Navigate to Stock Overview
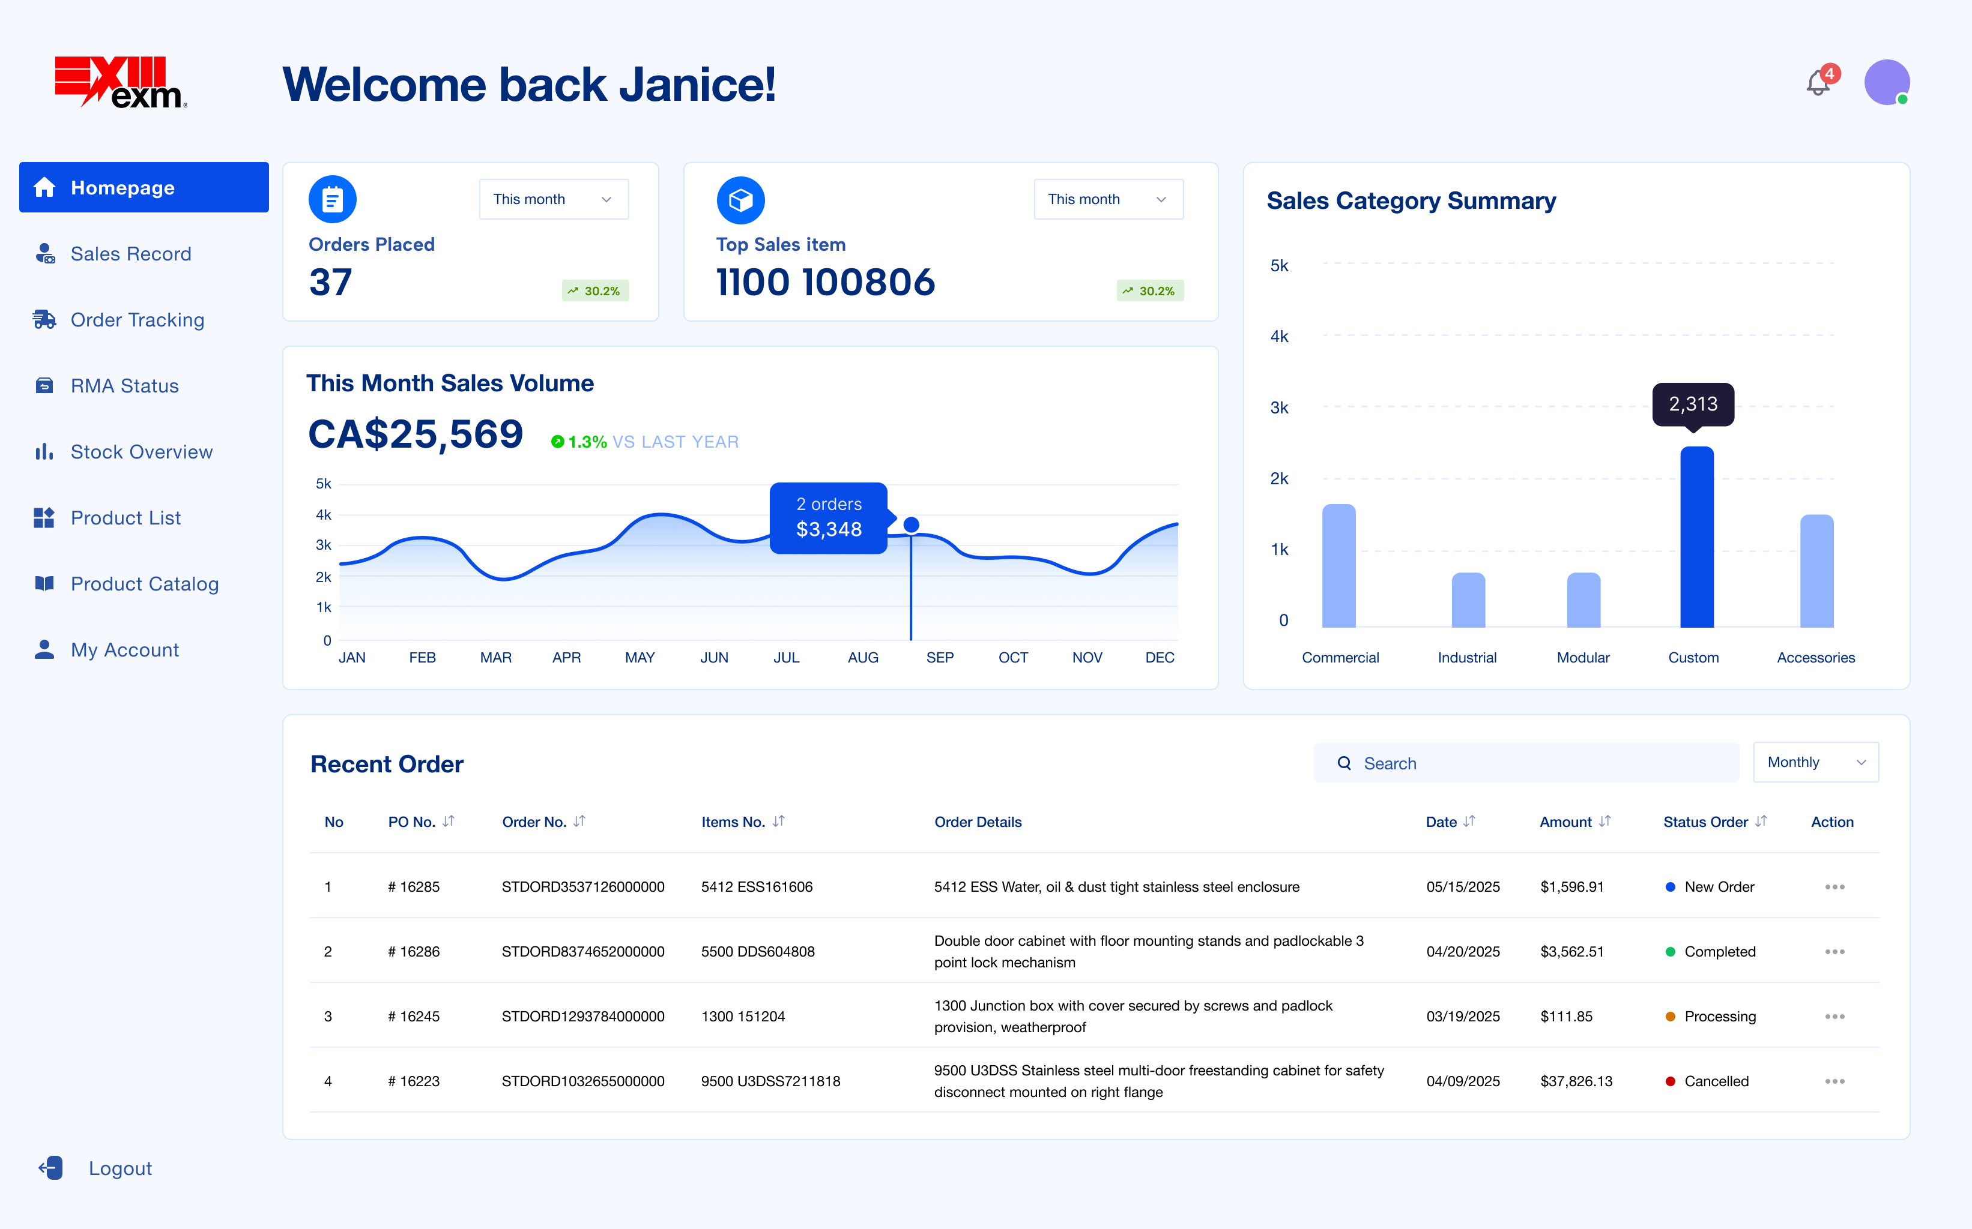1972x1229 pixels. [141, 452]
